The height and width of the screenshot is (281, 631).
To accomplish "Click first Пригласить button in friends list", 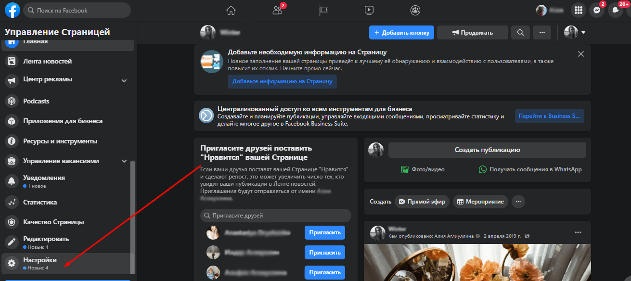I will pos(325,233).
